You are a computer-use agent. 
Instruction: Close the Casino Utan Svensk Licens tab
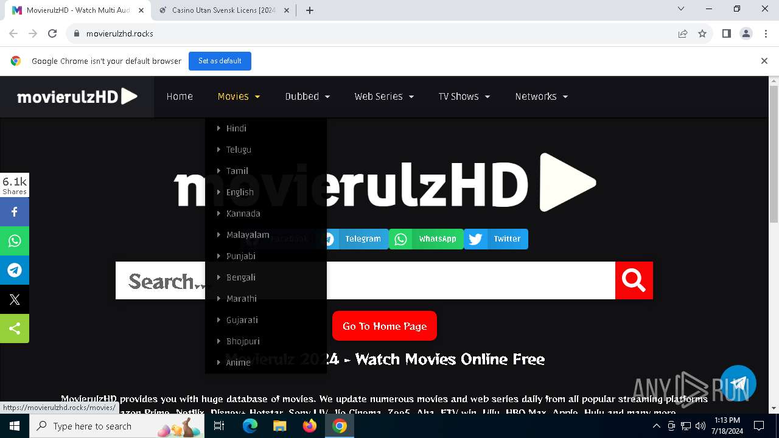287,10
